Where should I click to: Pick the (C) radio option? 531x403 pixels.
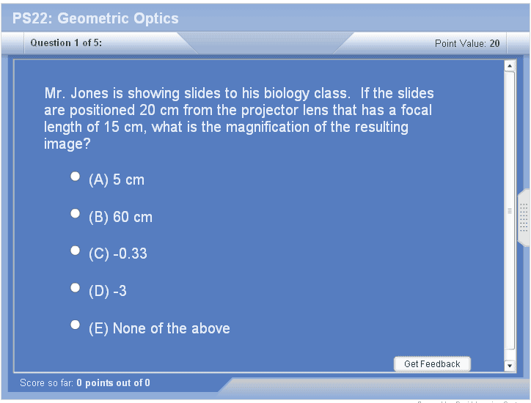75,251
